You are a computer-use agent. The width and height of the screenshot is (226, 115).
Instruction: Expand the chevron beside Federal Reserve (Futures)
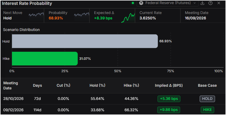coord(195,3)
